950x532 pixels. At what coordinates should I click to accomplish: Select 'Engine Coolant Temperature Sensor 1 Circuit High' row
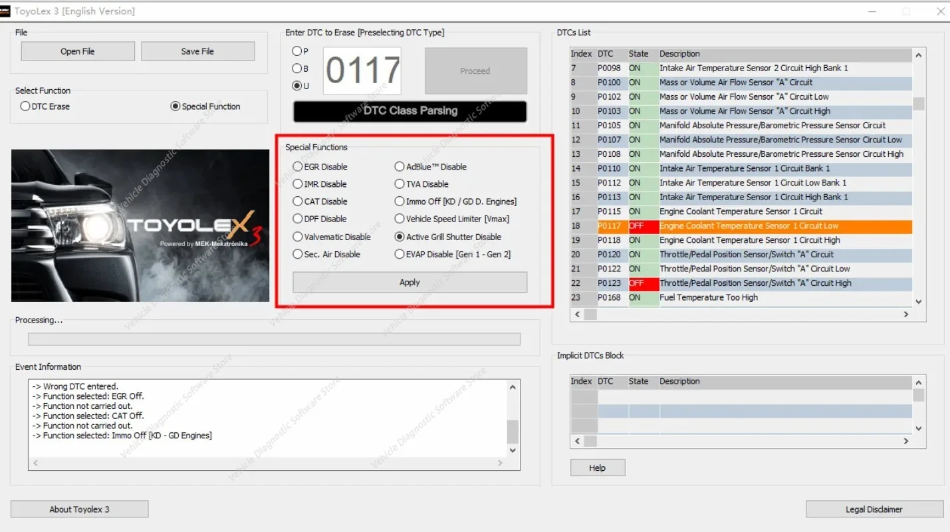(x=741, y=240)
